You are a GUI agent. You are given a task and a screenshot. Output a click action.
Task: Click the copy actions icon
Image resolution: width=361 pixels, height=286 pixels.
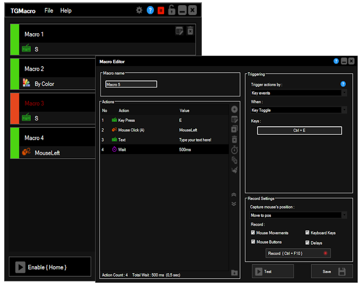235,160
